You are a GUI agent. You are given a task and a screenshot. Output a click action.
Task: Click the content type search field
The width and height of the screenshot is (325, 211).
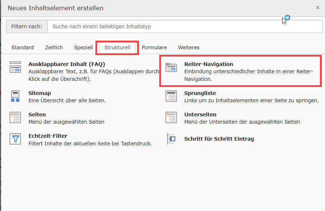pos(185,26)
